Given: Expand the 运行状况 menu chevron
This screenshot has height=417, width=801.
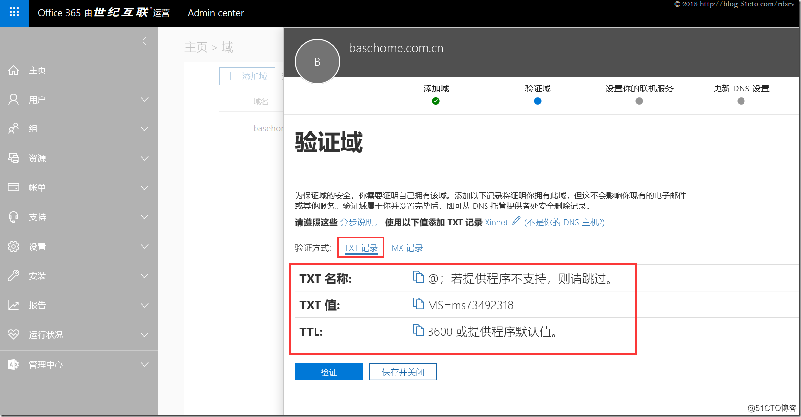Looking at the screenshot, I should [144, 335].
